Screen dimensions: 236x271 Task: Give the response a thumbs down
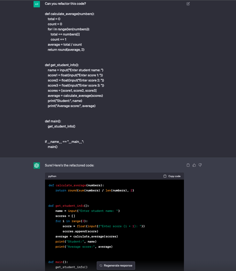pyautogui.click(x=200, y=165)
